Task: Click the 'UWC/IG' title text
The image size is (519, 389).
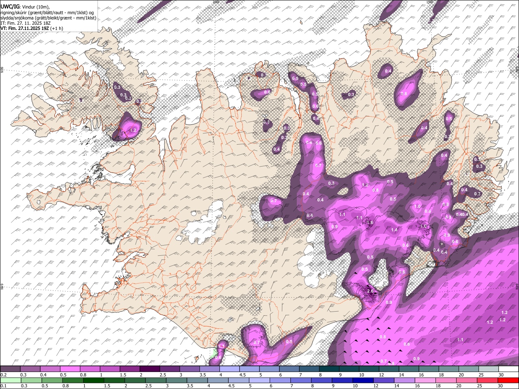Action: point(10,7)
